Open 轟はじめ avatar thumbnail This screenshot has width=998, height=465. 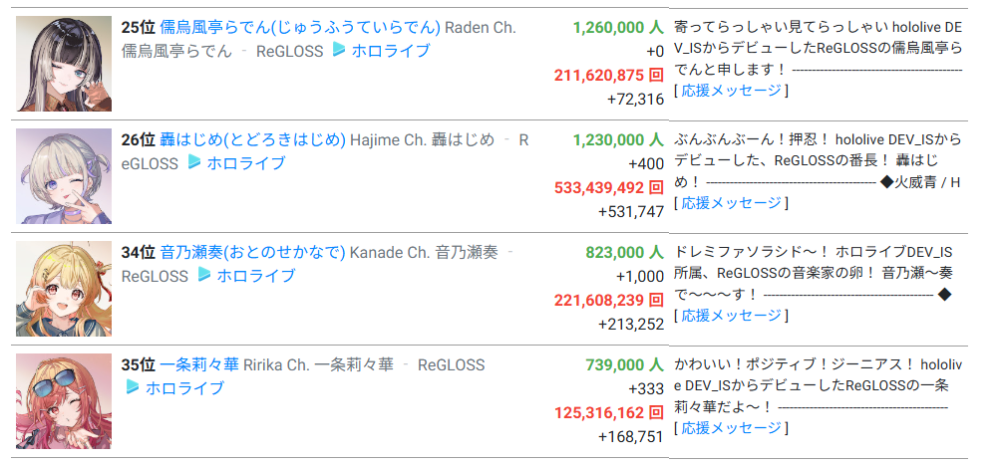click(64, 176)
